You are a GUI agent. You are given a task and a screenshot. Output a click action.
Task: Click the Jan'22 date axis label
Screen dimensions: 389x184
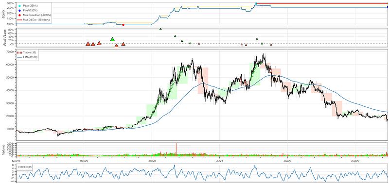click(x=287, y=161)
